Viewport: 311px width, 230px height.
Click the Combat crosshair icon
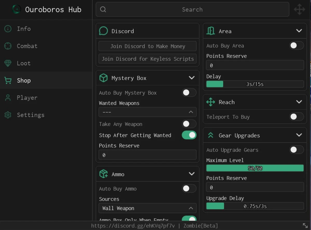point(8,46)
